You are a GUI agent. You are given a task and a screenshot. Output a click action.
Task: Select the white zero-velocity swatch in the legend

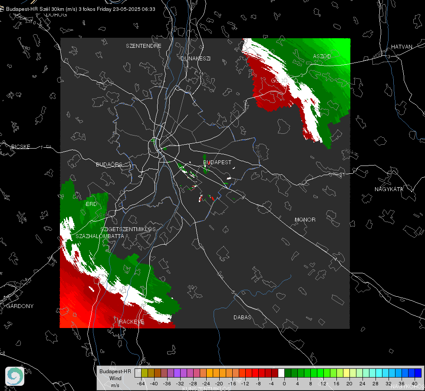281,373
